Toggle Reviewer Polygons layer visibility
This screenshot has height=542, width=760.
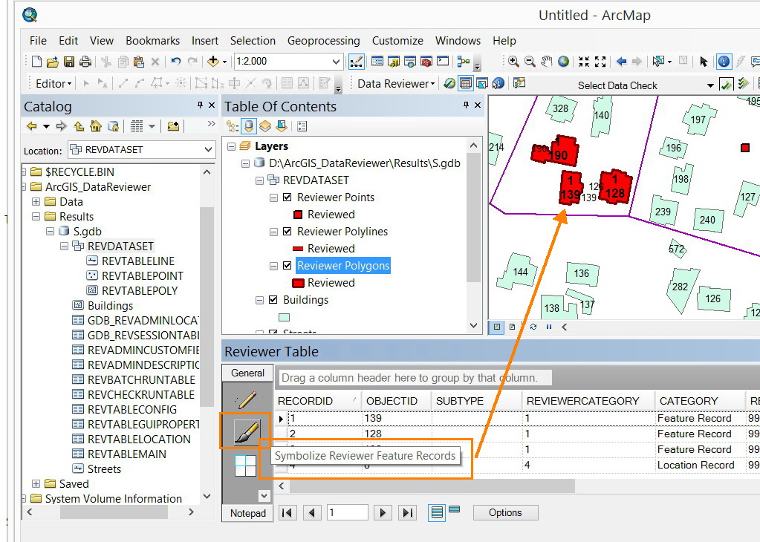287,265
